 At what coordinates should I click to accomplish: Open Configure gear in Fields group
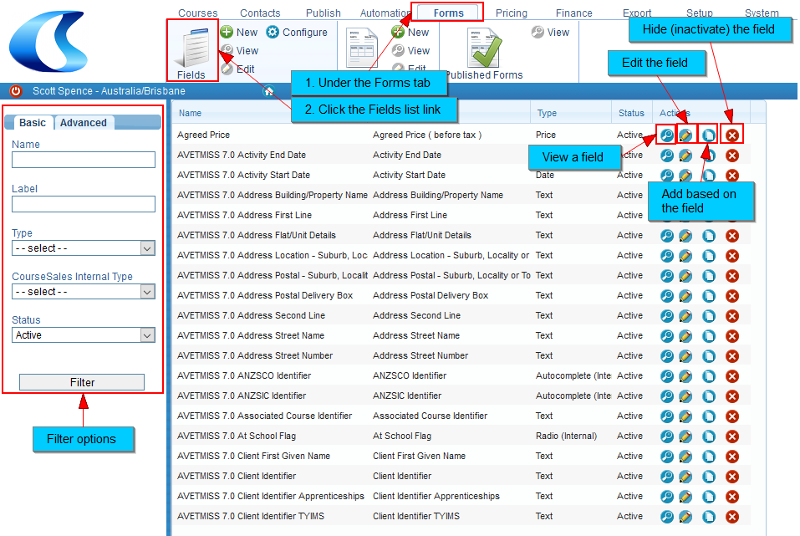[273, 32]
